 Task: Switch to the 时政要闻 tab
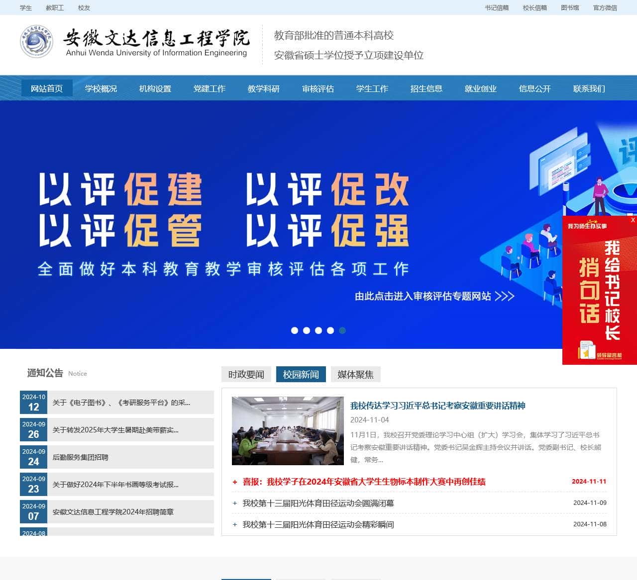pyautogui.click(x=246, y=374)
